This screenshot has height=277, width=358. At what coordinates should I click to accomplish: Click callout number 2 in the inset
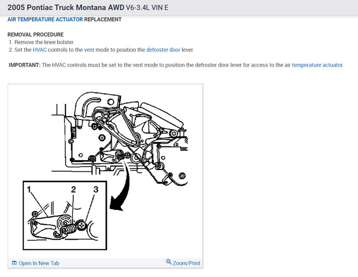coord(73,189)
